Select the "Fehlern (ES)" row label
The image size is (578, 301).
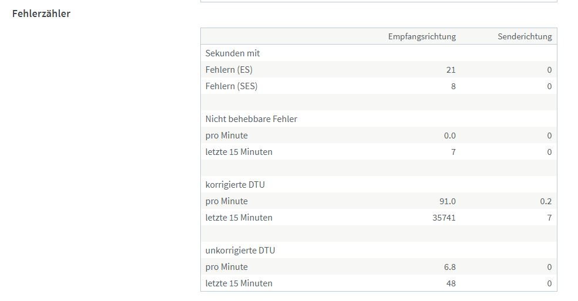point(229,70)
